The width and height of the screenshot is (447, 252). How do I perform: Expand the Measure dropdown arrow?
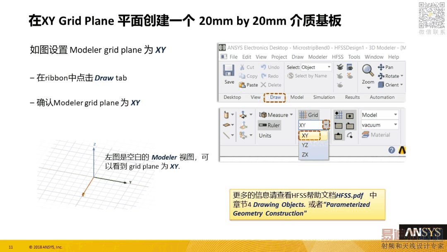point(291,115)
